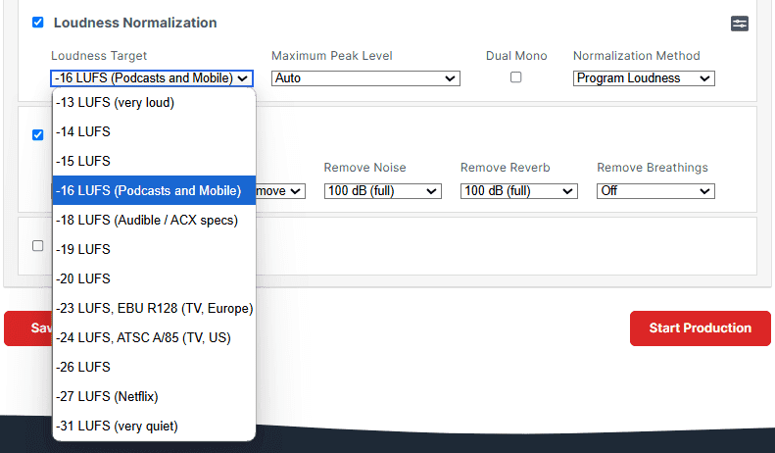The image size is (775, 453).
Task: Open the Maximum Peak Level dropdown
Action: click(365, 78)
